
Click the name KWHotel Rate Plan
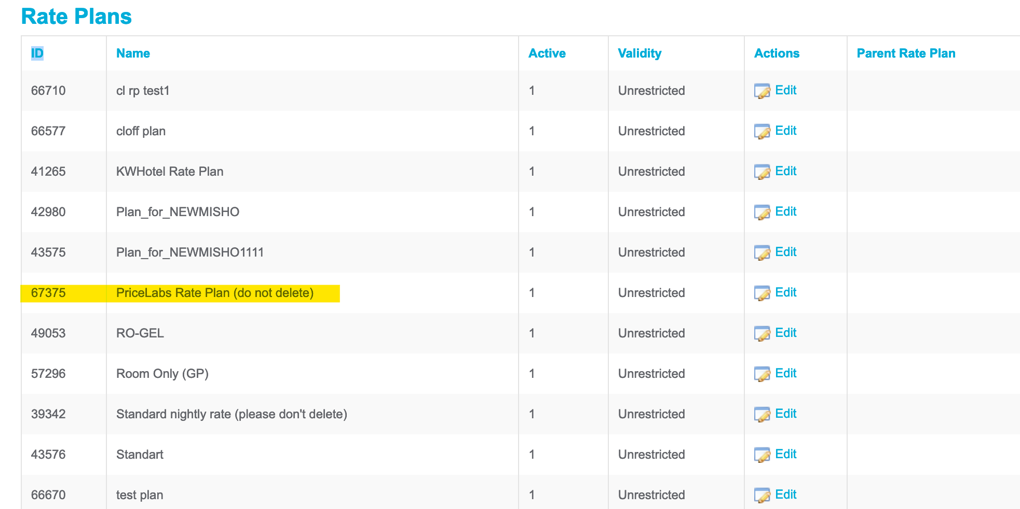tap(170, 172)
